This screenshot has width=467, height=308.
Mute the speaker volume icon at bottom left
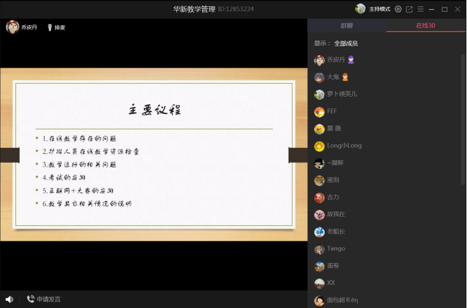9,299
